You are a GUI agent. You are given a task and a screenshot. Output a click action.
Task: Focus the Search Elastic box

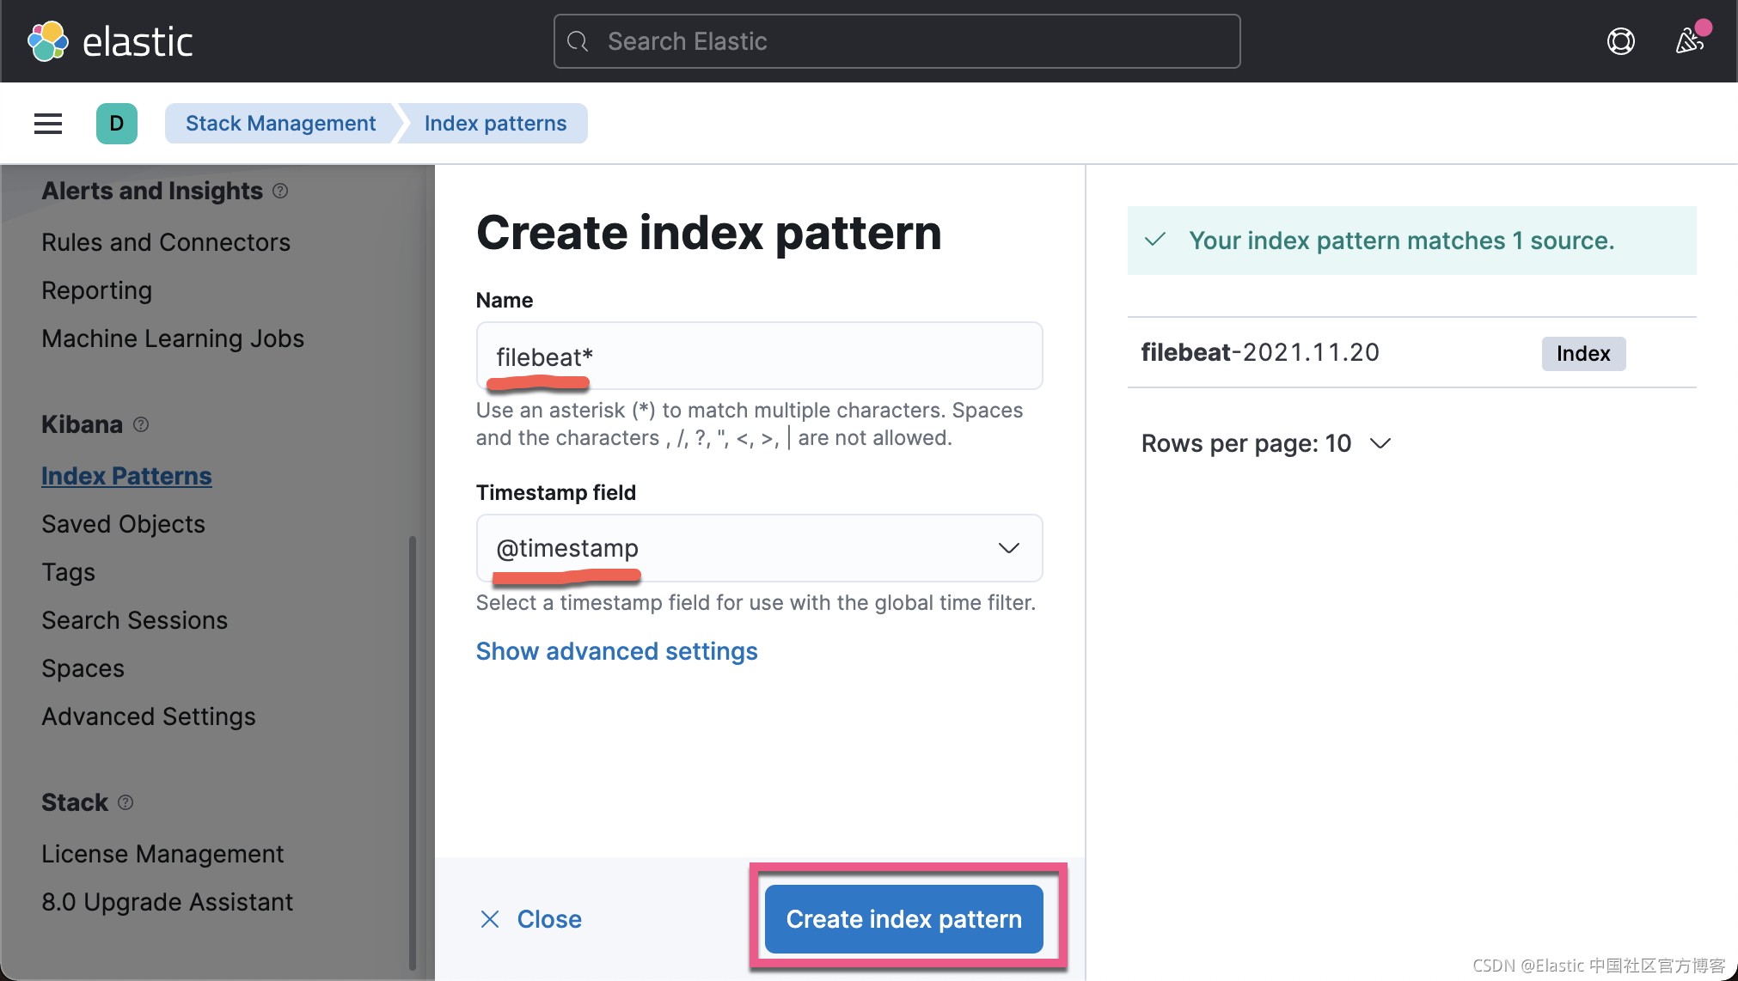pos(897,41)
